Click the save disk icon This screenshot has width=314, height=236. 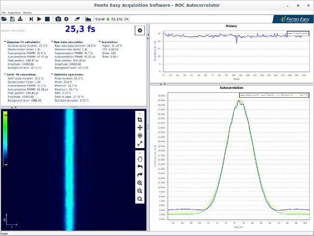tap(12, 19)
